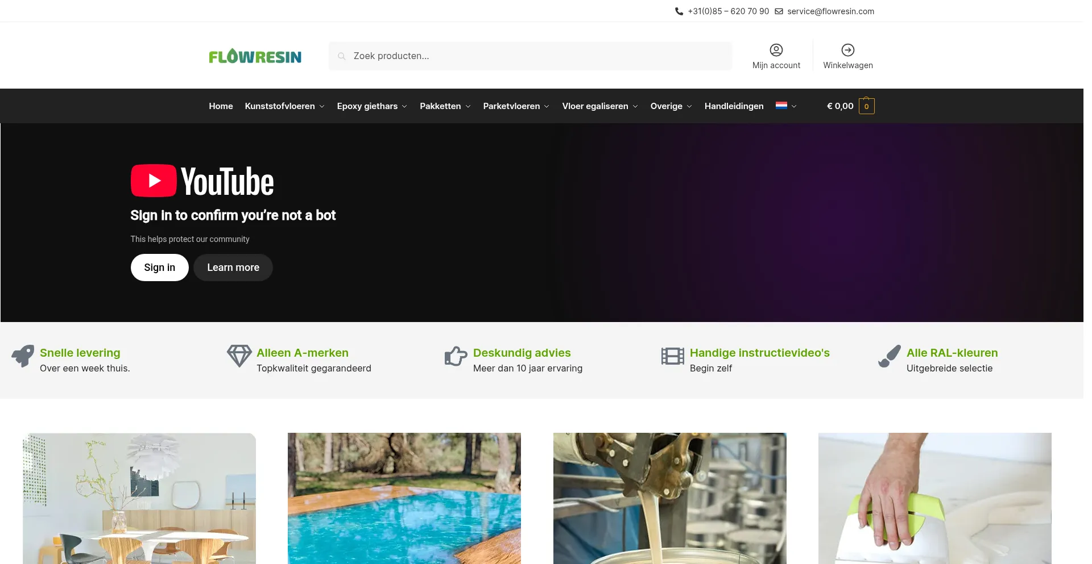Click Learn more button on YouTube embed
Image resolution: width=1092 pixels, height=564 pixels.
pos(233,268)
